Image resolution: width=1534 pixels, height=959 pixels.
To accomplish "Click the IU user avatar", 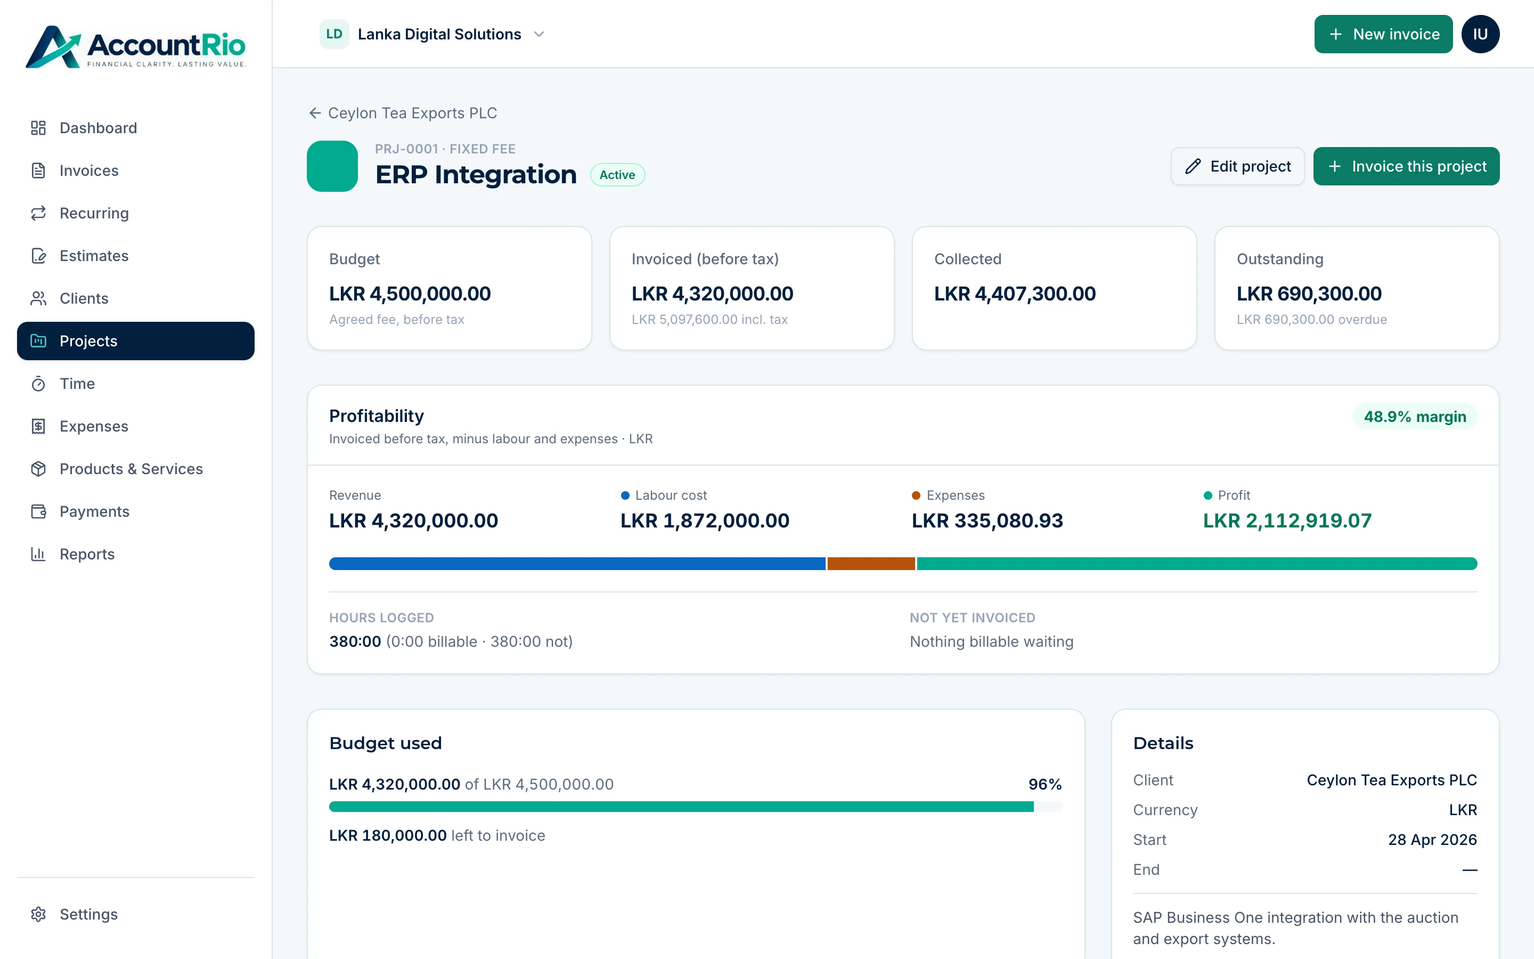I will click(1480, 34).
